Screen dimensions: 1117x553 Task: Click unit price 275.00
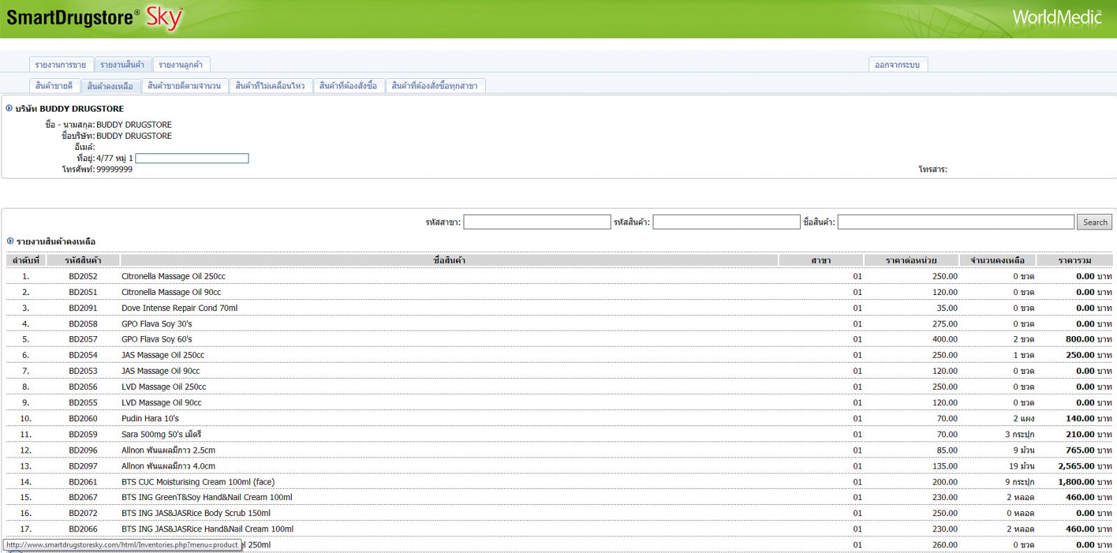tap(945, 324)
